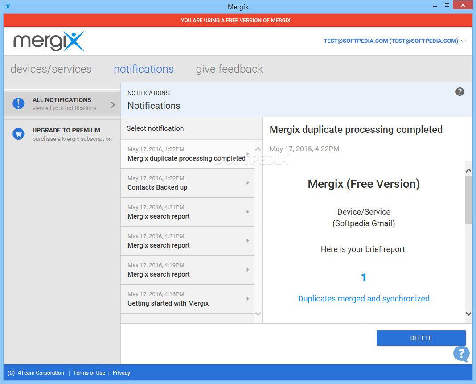
Task: Click the report pane scroll-down arrow
Action: (468, 314)
